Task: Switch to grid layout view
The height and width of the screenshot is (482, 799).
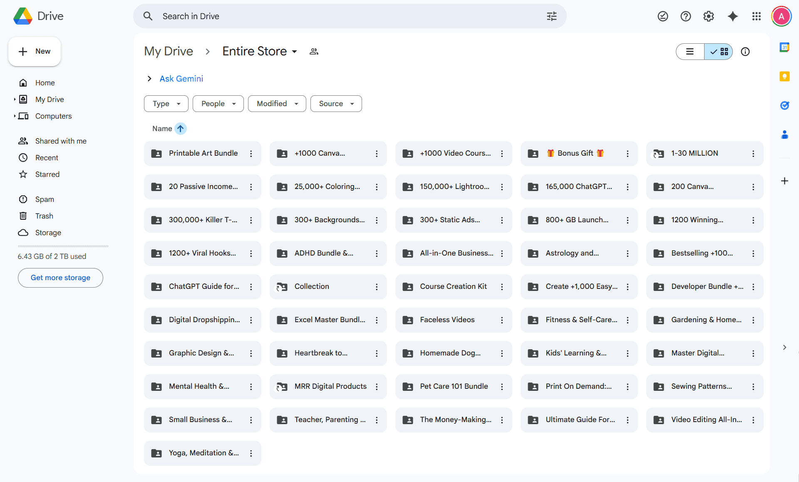Action: pos(719,52)
